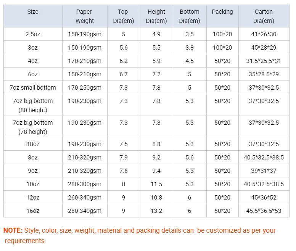Click the Carton Dia(cm) column header

click(264, 16)
